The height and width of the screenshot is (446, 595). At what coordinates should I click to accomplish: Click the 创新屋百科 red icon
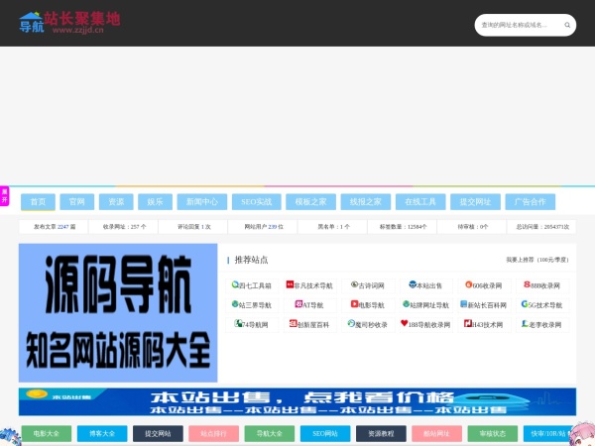coord(293,323)
